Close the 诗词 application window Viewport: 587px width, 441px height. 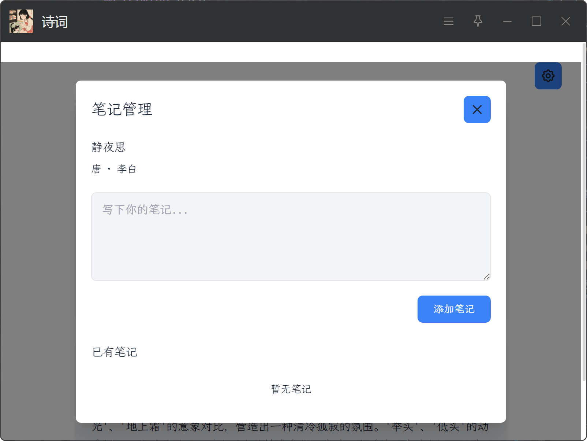coord(566,21)
